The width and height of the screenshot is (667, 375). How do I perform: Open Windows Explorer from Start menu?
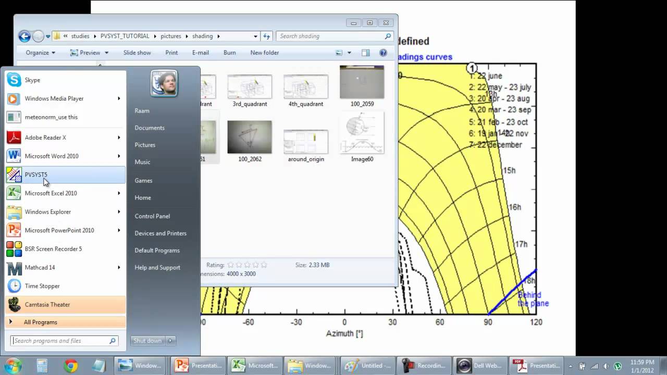pyautogui.click(x=66, y=212)
